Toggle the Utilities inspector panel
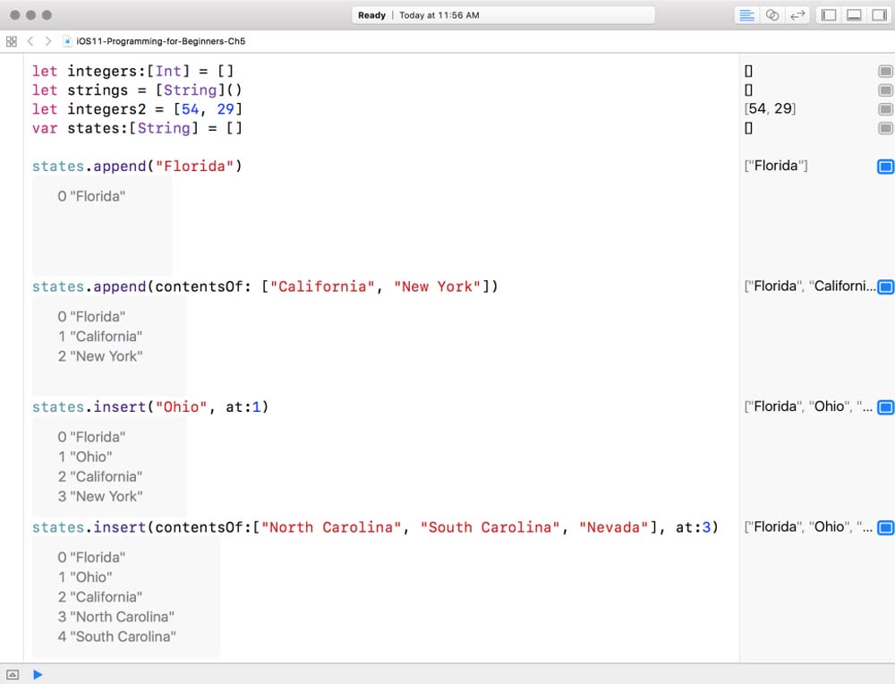Image resolution: width=895 pixels, height=684 pixels. (879, 15)
